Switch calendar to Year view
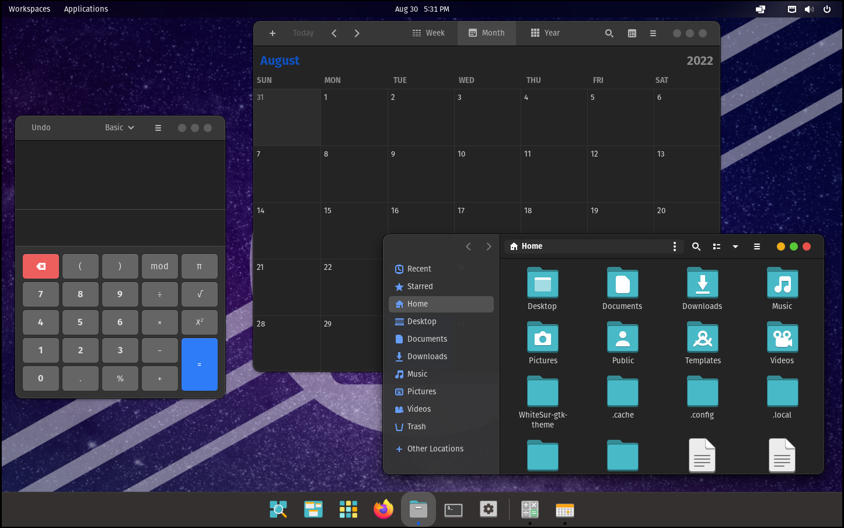Screen dimensions: 844x528 545,33
